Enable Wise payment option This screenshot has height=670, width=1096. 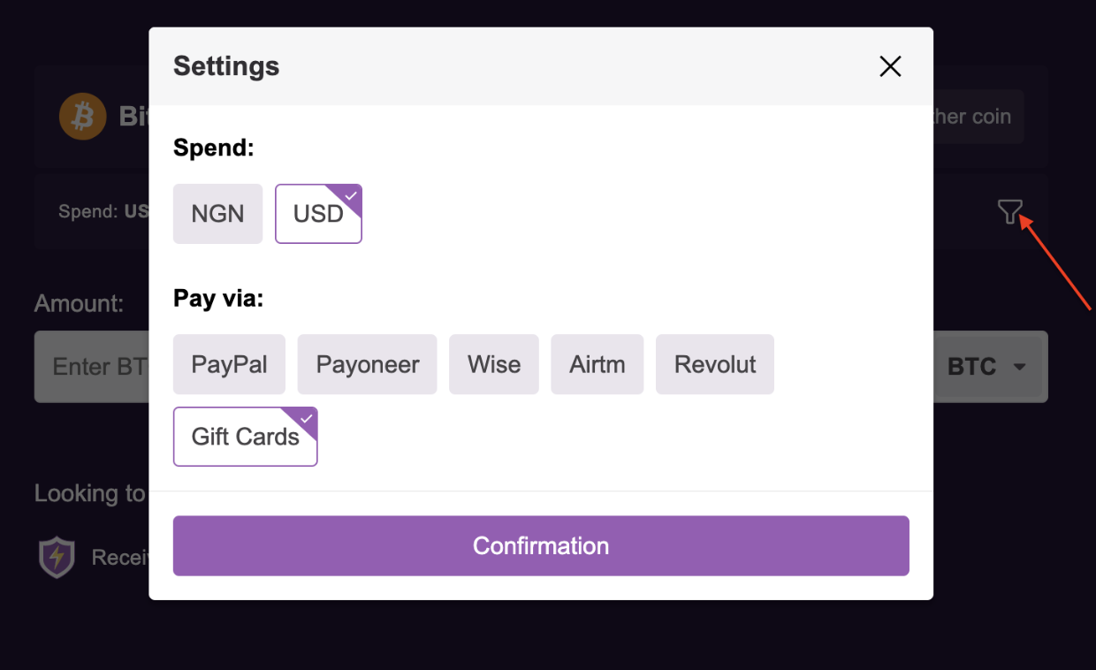click(493, 364)
